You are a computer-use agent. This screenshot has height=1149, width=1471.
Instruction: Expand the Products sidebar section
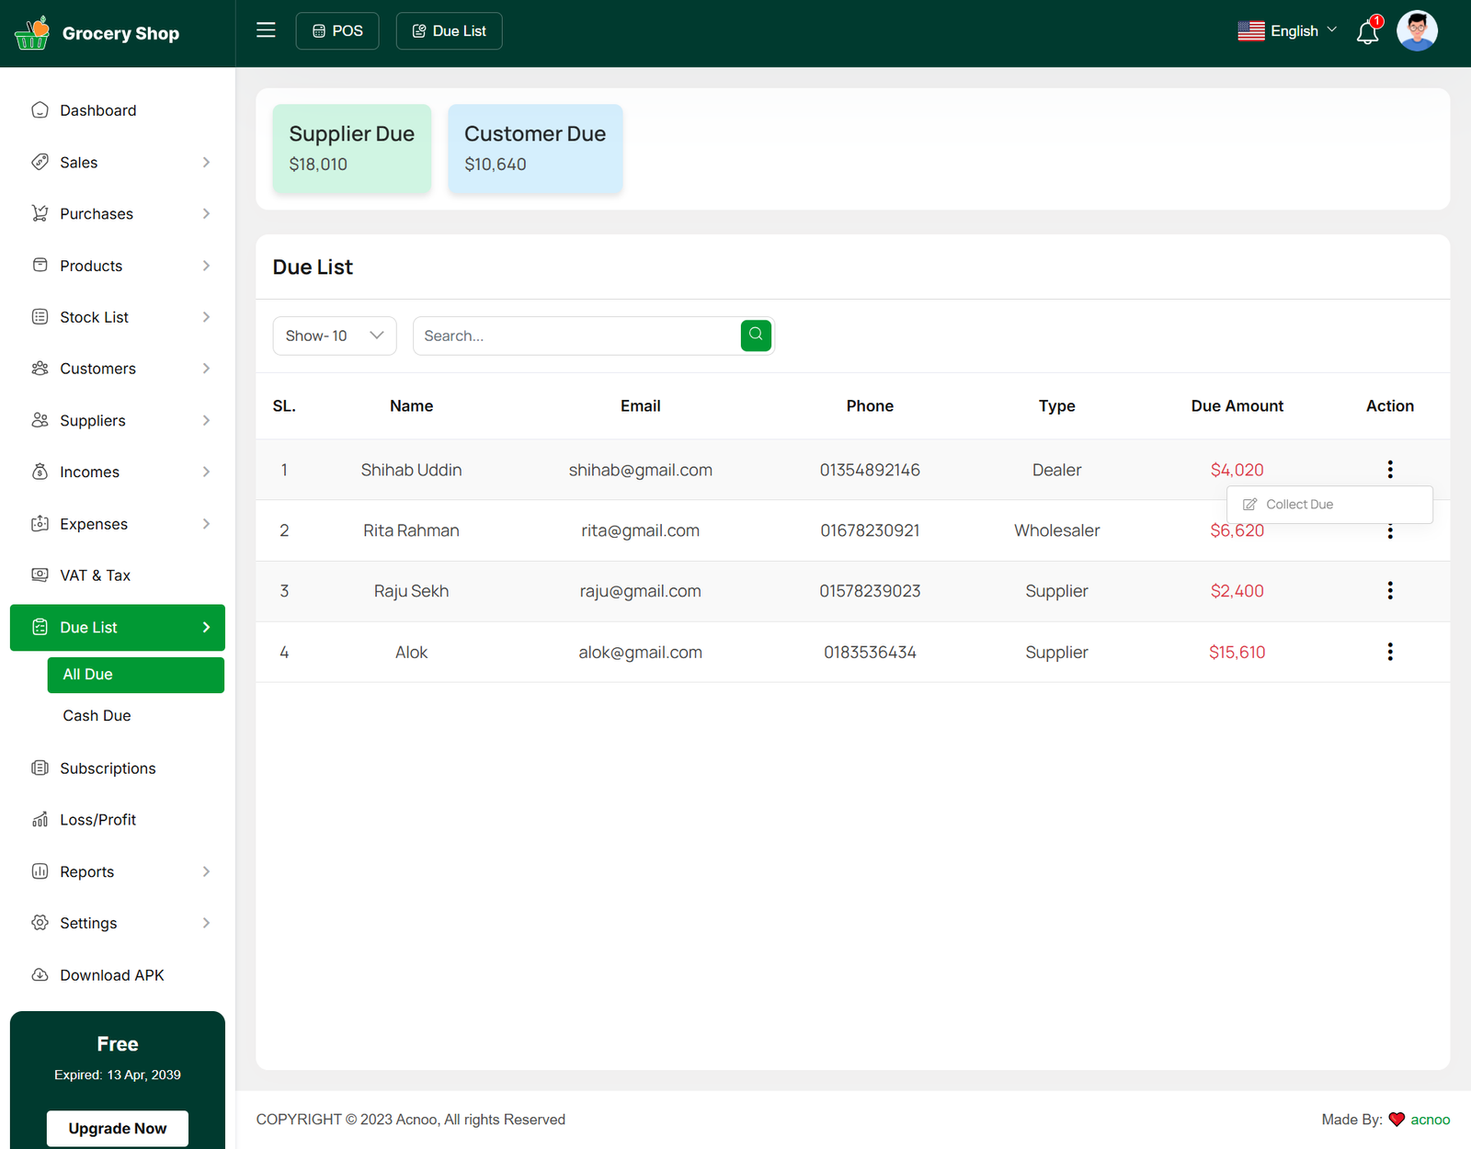(x=118, y=266)
